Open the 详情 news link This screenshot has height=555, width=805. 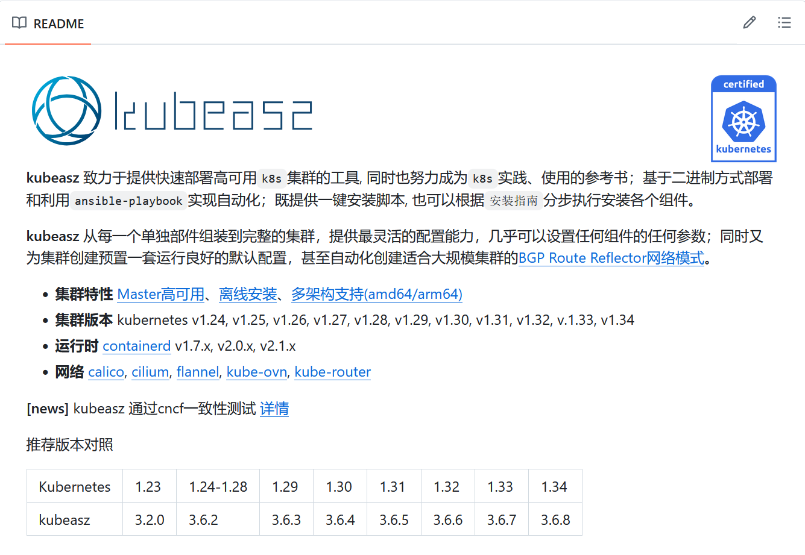tap(274, 409)
